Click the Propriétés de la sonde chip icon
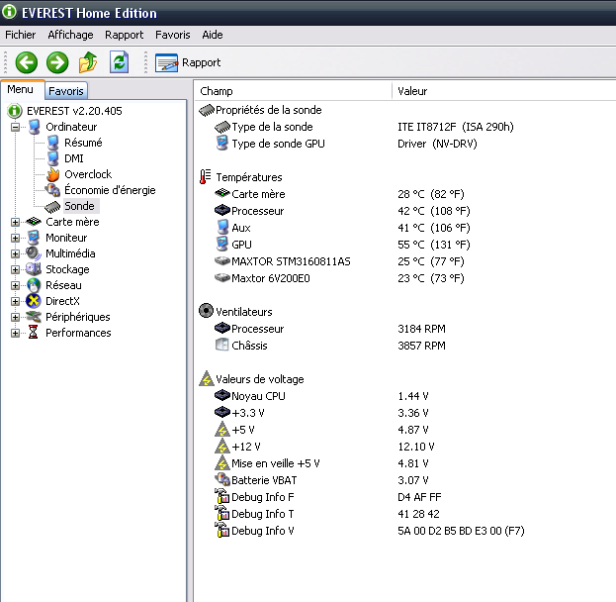The image size is (616, 602). (x=207, y=111)
